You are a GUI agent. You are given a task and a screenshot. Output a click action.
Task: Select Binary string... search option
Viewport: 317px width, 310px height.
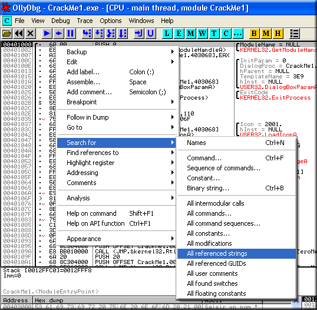236,188
